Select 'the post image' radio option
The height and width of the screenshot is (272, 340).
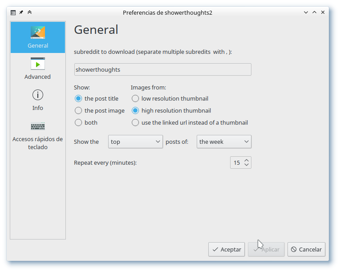[100, 110]
